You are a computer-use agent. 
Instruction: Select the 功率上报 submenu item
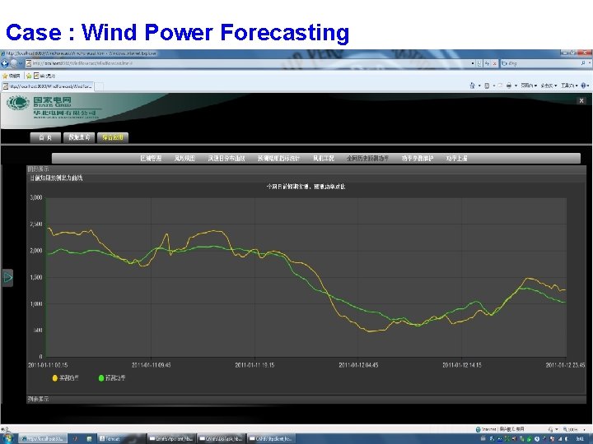(x=456, y=158)
